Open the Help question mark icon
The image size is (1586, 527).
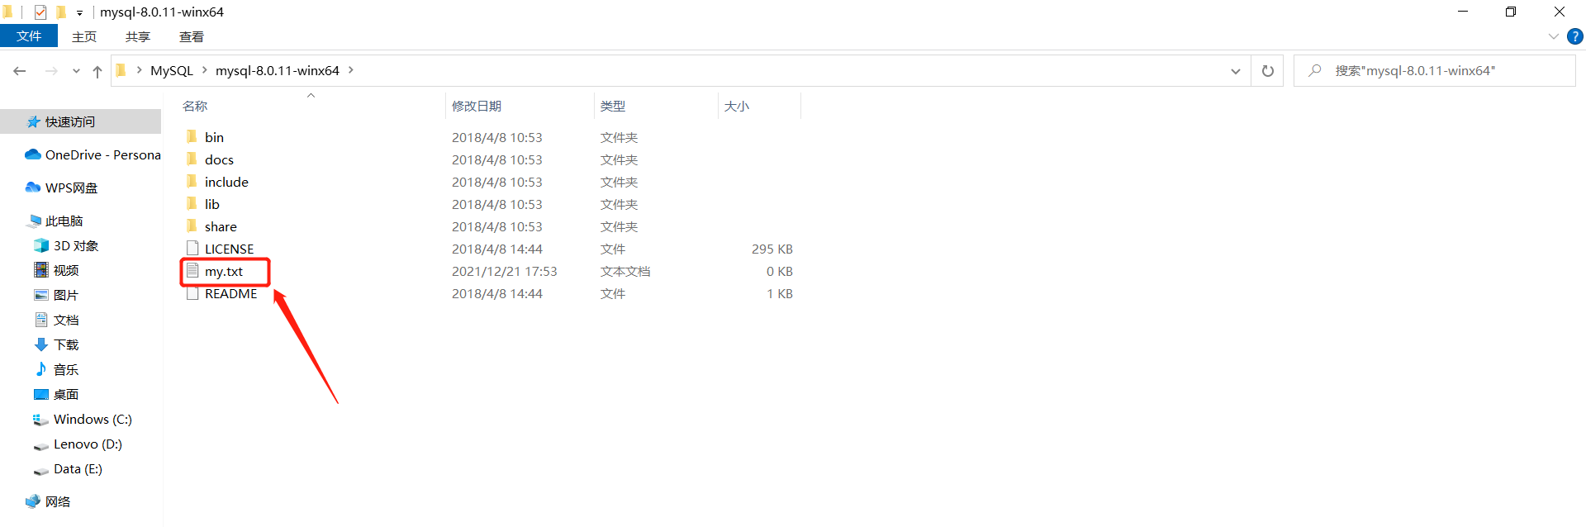coord(1575,36)
